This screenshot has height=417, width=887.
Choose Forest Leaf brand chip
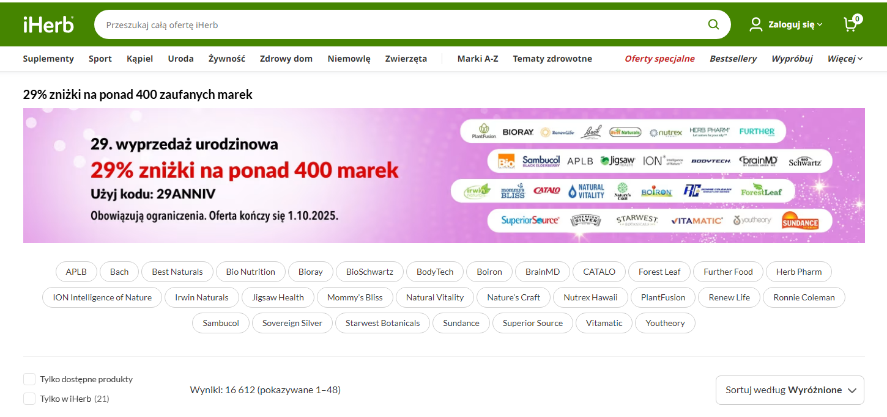click(659, 272)
